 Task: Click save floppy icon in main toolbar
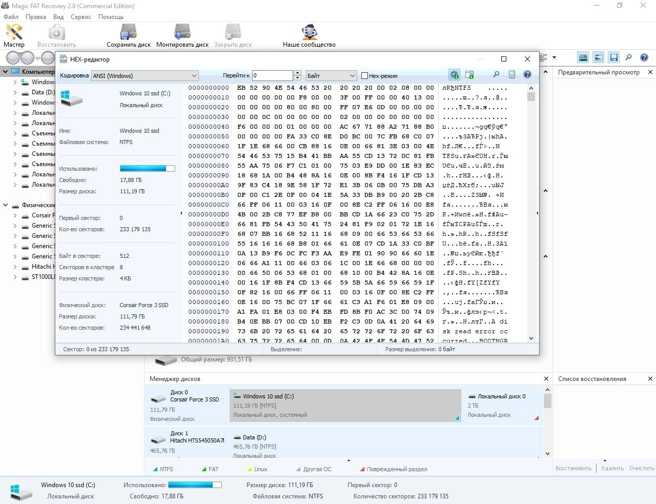click(x=613, y=57)
